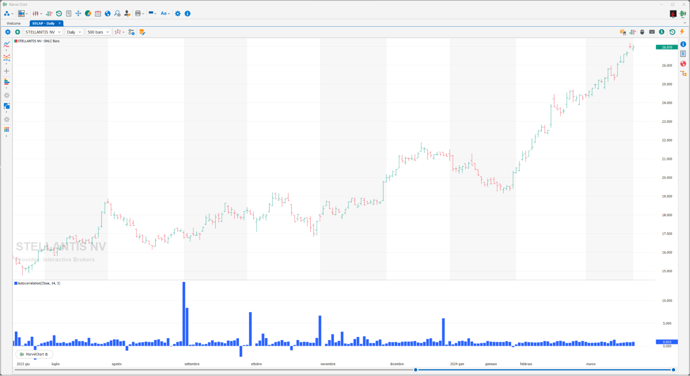Viewport: 690px width, 376px height.
Task: Open the symbol search magnifier-eye icon
Action: pyautogui.click(x=117, y=13)
